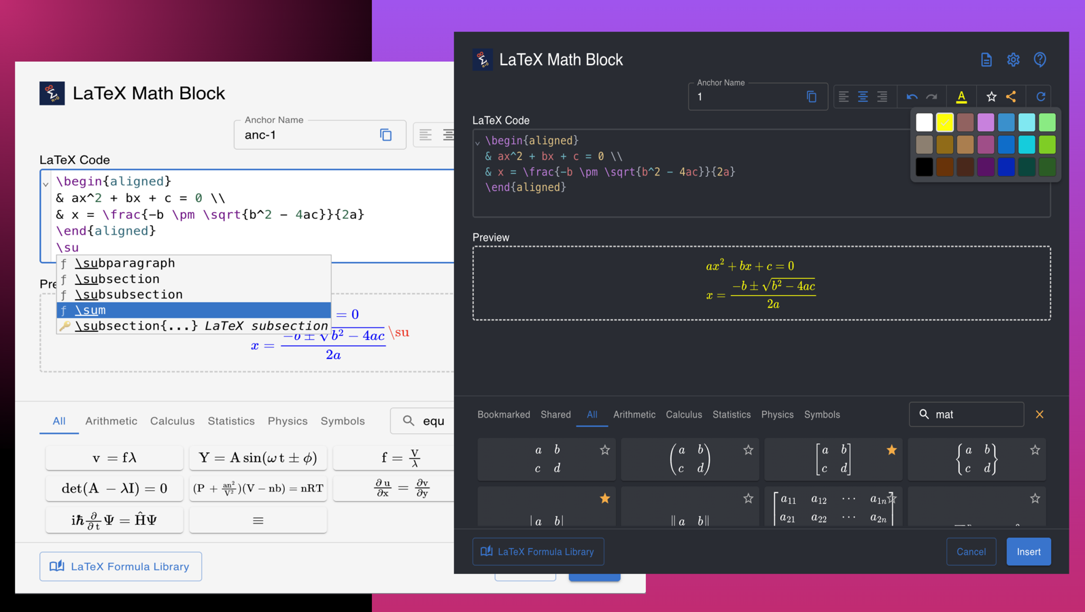The image size is (1085, 612).
Task: Bookmark the parenthesis matrix formula star
Action: [748, 449]
